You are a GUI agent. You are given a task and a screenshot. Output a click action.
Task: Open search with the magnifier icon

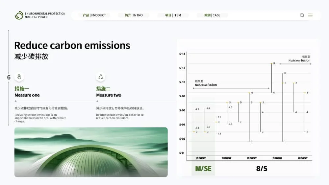coord(302,15)
